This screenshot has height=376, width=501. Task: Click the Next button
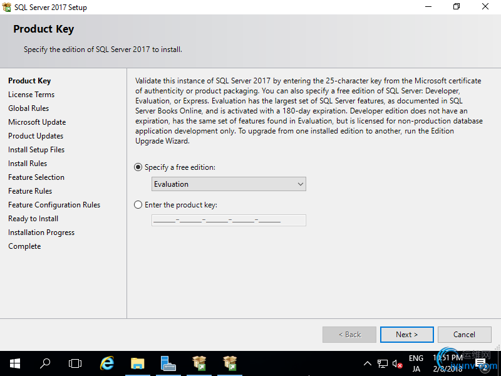406,335
